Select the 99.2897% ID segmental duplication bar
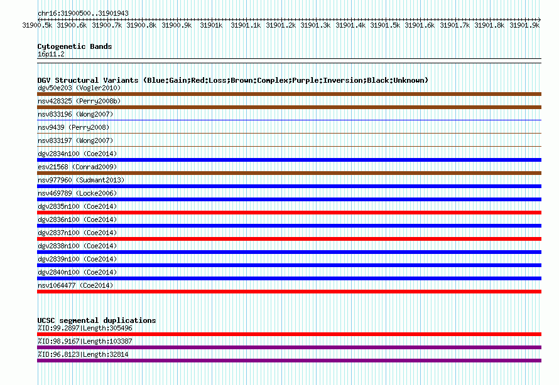Viewport: 559px width, 385px height. [289, 334]
